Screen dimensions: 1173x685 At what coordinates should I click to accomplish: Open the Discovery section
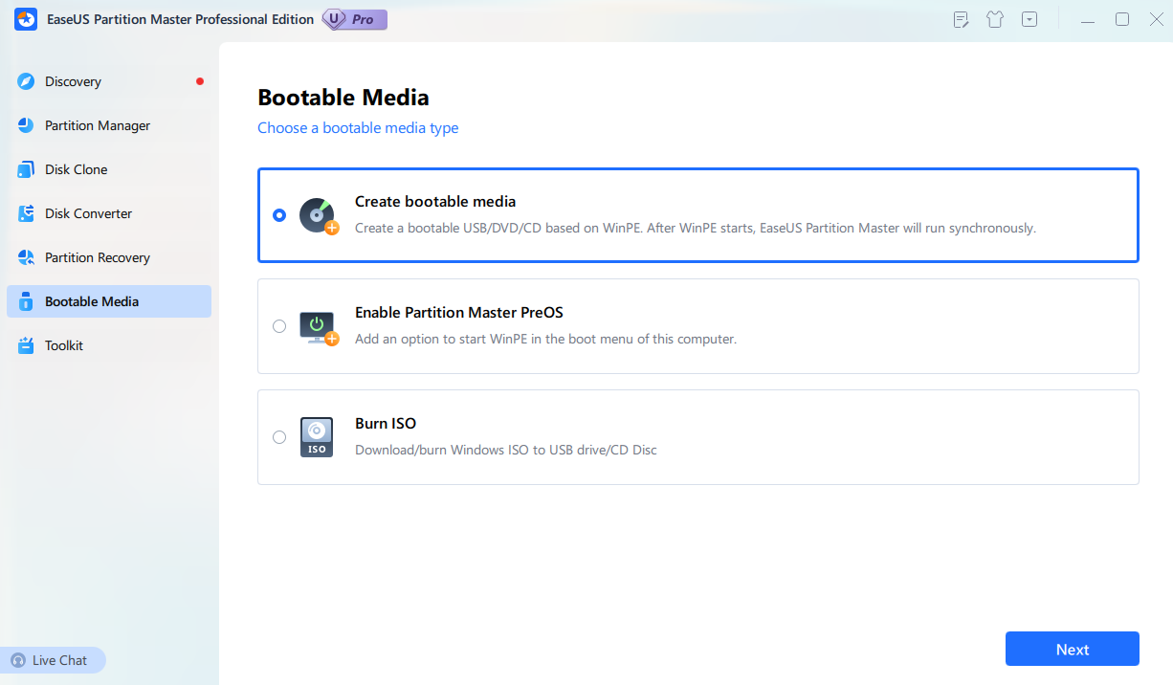click(x=109, y=81)
